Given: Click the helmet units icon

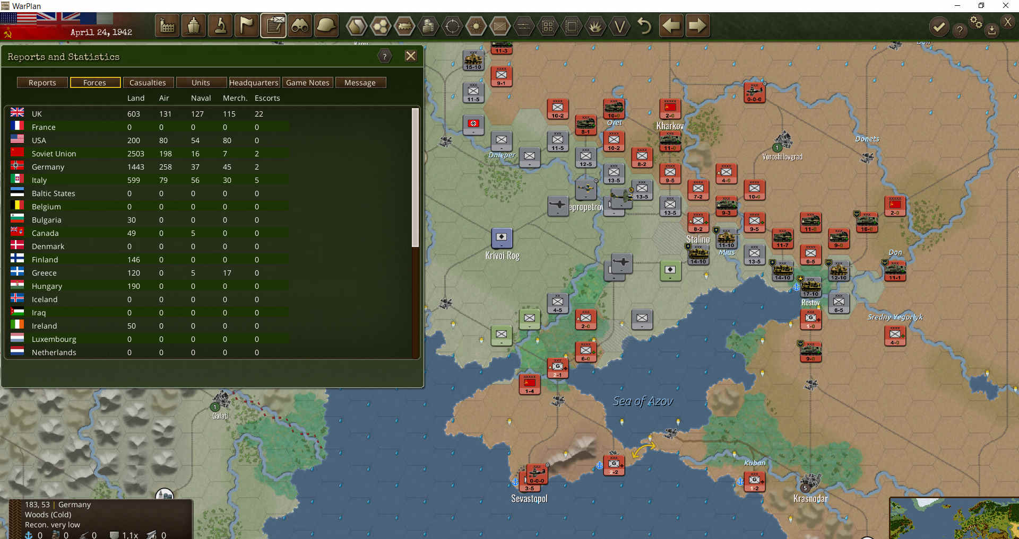Looking at the screenshot, I should coord(326,25).
